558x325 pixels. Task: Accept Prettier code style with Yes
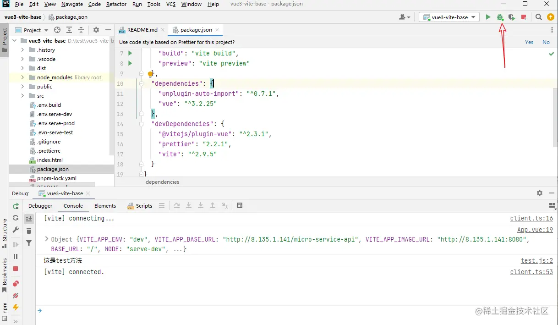coord(529,42)
